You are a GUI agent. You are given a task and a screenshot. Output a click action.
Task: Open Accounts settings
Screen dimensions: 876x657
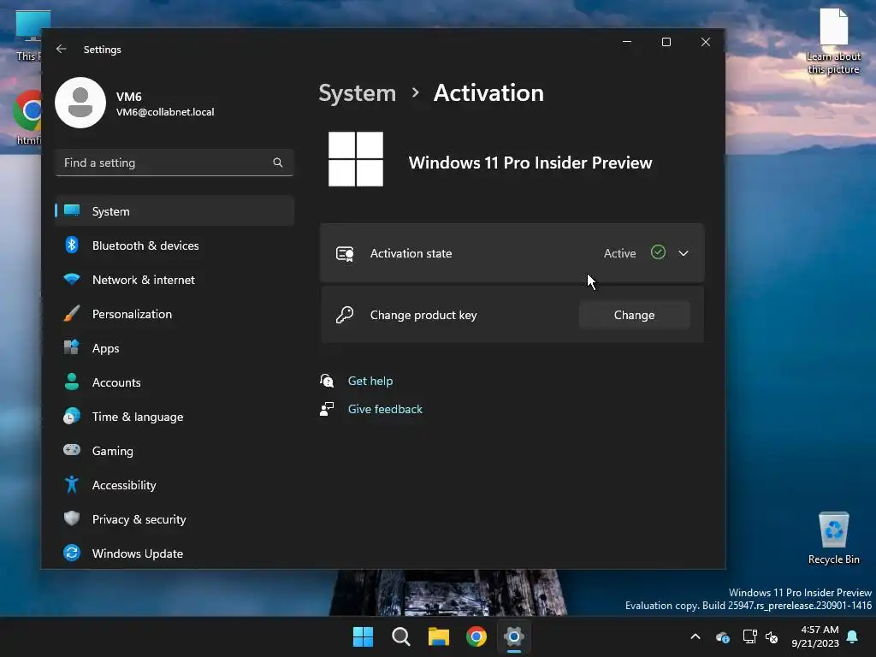click(175, 382)
